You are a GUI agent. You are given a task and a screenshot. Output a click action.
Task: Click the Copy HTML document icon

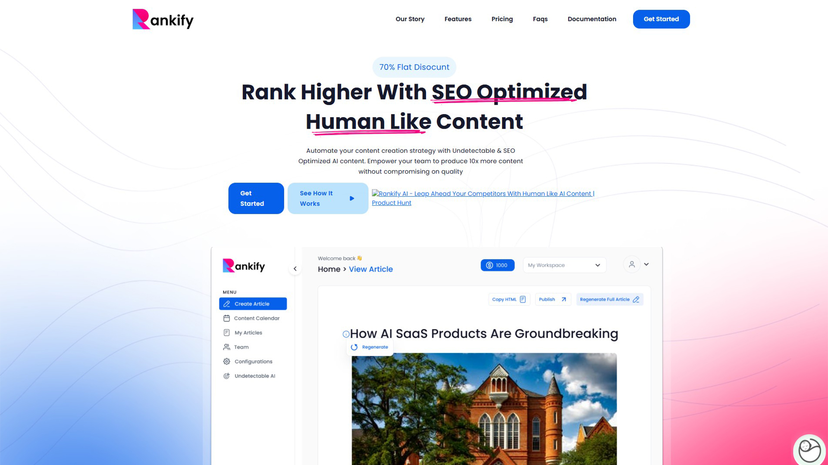(x=523, y=299)
